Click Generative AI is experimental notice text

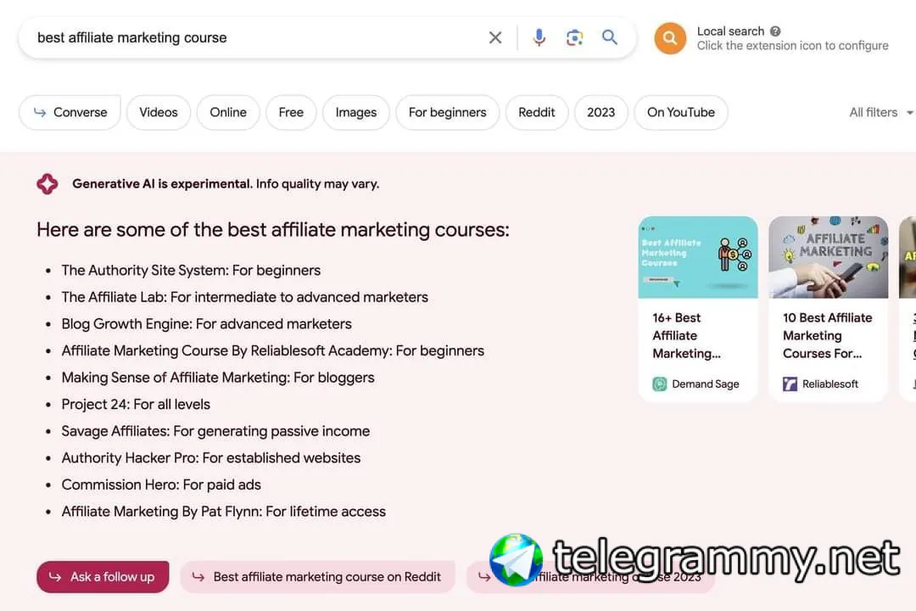coord(226,183)
